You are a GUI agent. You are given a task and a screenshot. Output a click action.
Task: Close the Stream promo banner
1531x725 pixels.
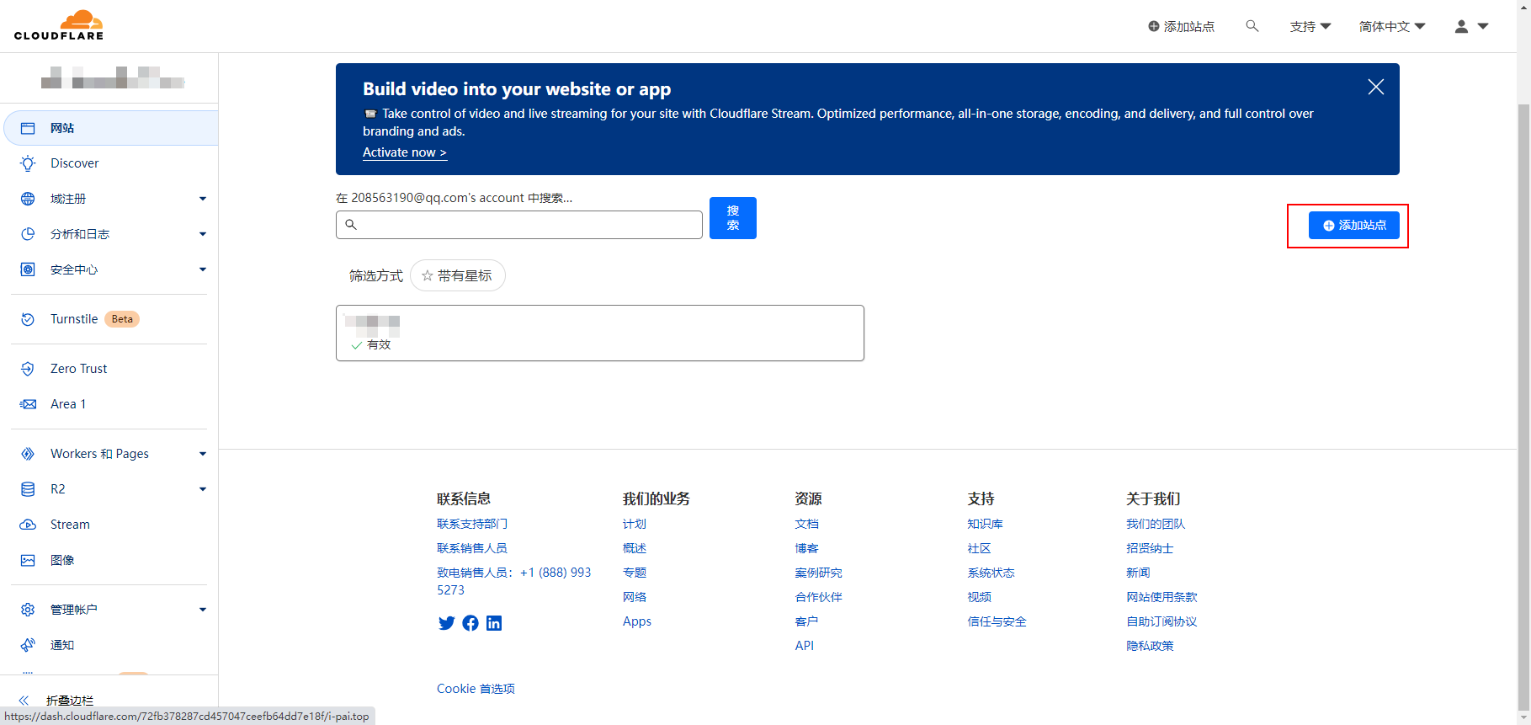coord(1376,87)
